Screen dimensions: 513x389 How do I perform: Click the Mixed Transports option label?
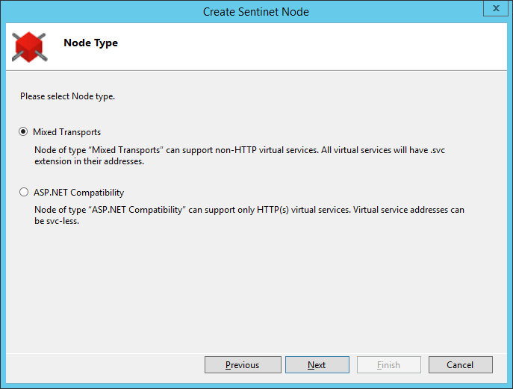click(66, 132)
